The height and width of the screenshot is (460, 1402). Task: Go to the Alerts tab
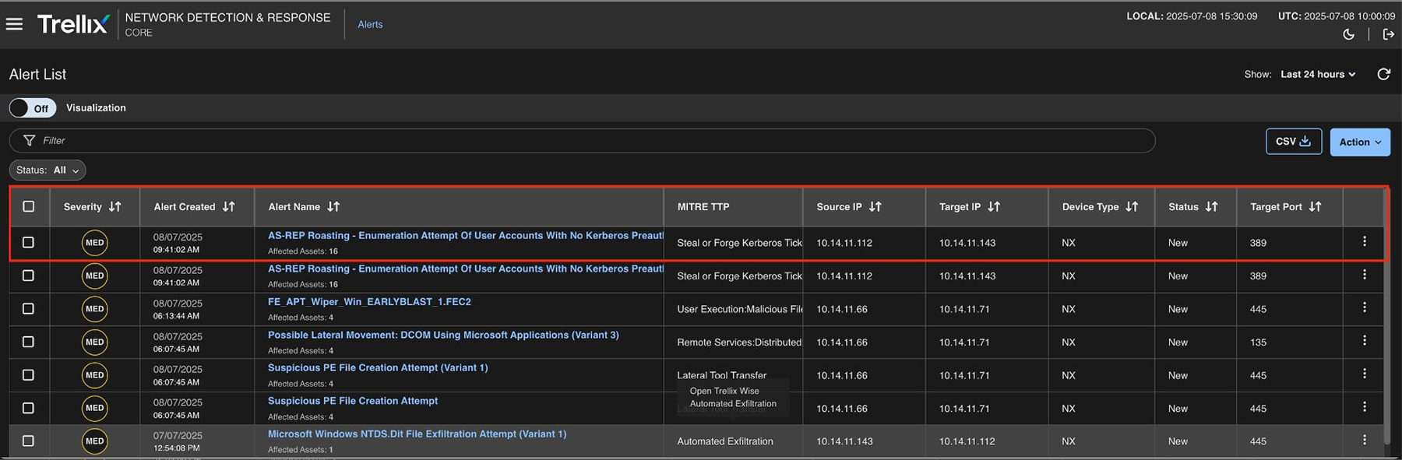point(370,24)
